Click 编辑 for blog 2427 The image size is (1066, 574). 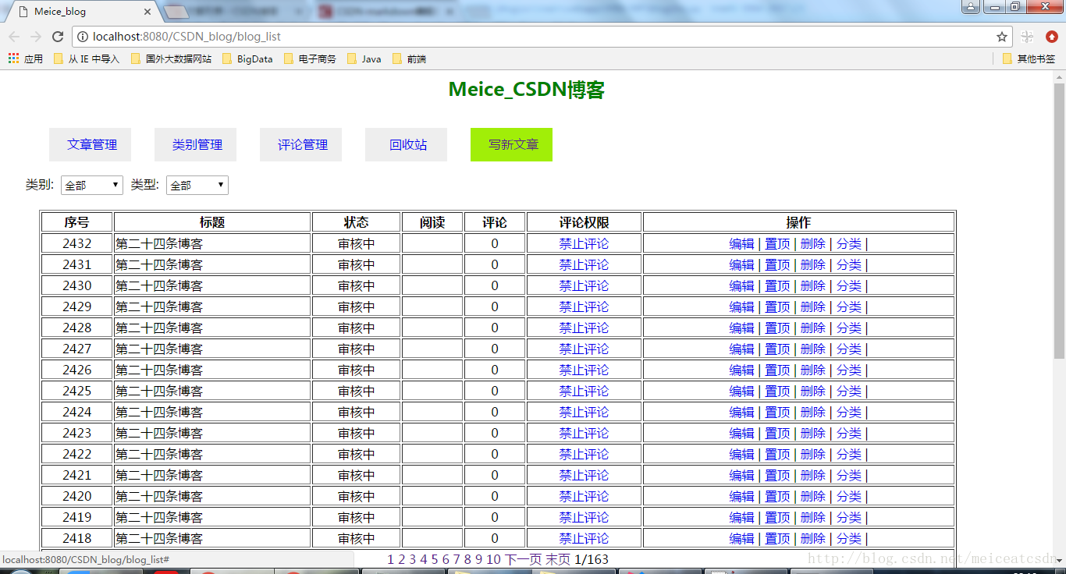[x=741, y=349]
